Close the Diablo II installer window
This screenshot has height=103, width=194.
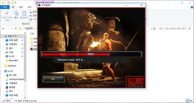click(141, 5)
